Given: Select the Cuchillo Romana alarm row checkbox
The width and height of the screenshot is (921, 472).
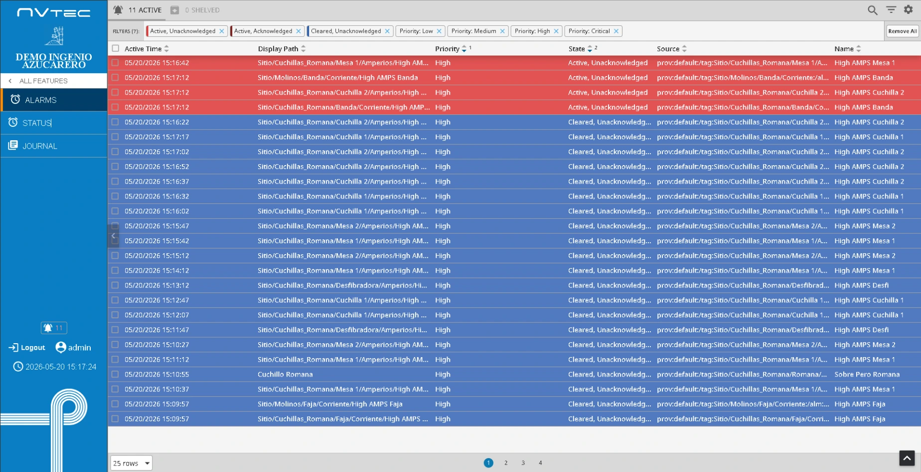Looking at the screenshot, I should tap(115, 374).
